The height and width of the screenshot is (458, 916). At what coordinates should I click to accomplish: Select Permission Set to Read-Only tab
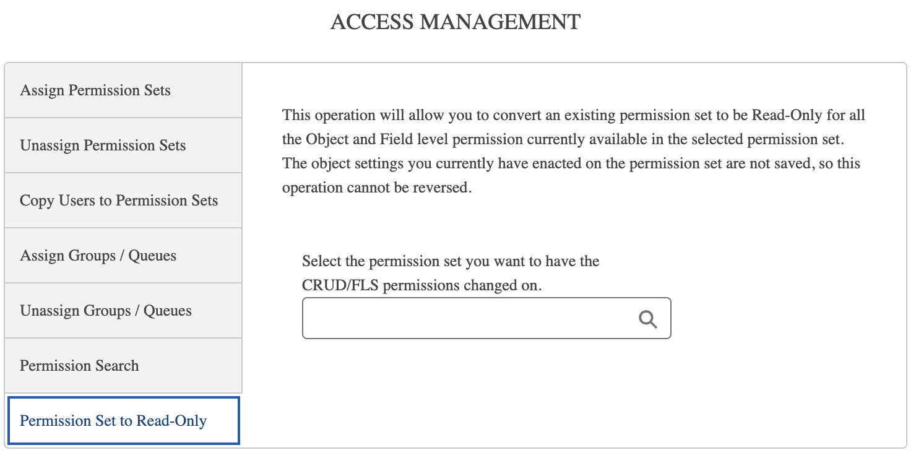click(113, 421)
